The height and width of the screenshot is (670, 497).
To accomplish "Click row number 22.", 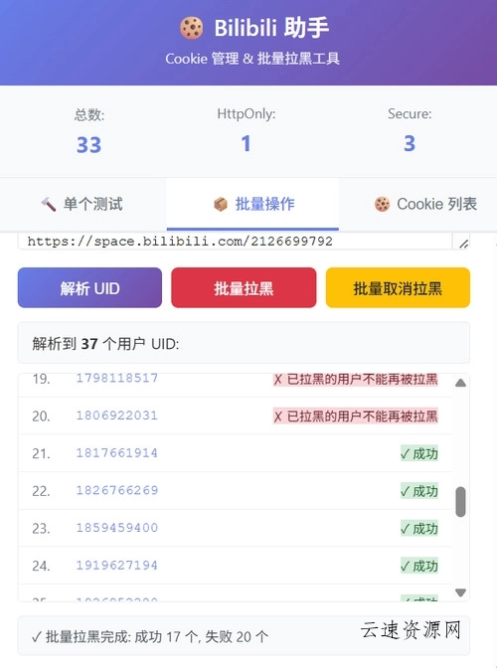I will [41, 491].
